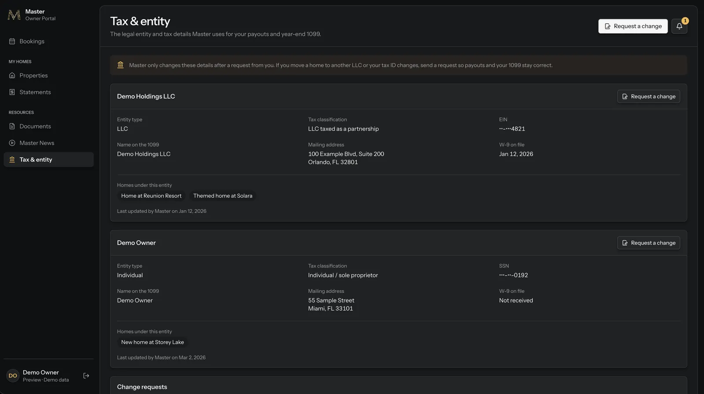
Task: Click the Documents file icon
Action: pyautogui.click(x=12, y=127)
